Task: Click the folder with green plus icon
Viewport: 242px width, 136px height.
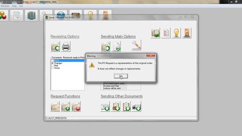Action: point(65,107)
